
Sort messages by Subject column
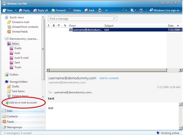[135, 26]
